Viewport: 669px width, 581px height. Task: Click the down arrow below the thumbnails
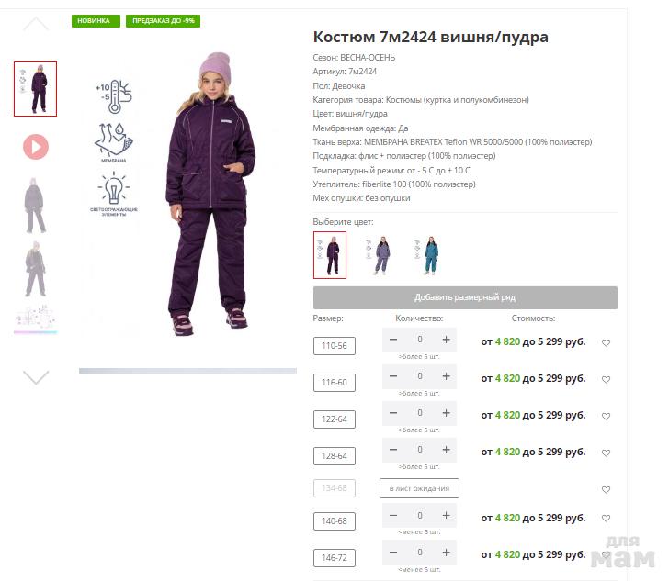36,377
